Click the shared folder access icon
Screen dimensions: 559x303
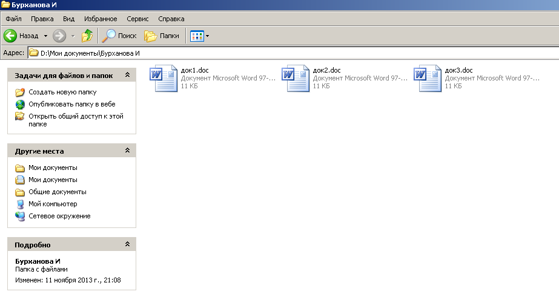coord(20,117)
